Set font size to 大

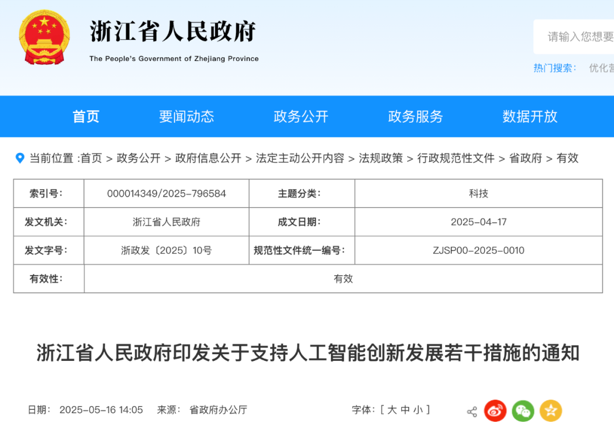coord(392,410)
